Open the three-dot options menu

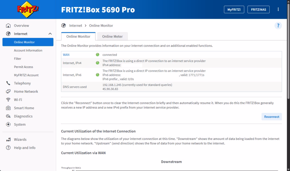pyautogui.click(x=278, y=9)
